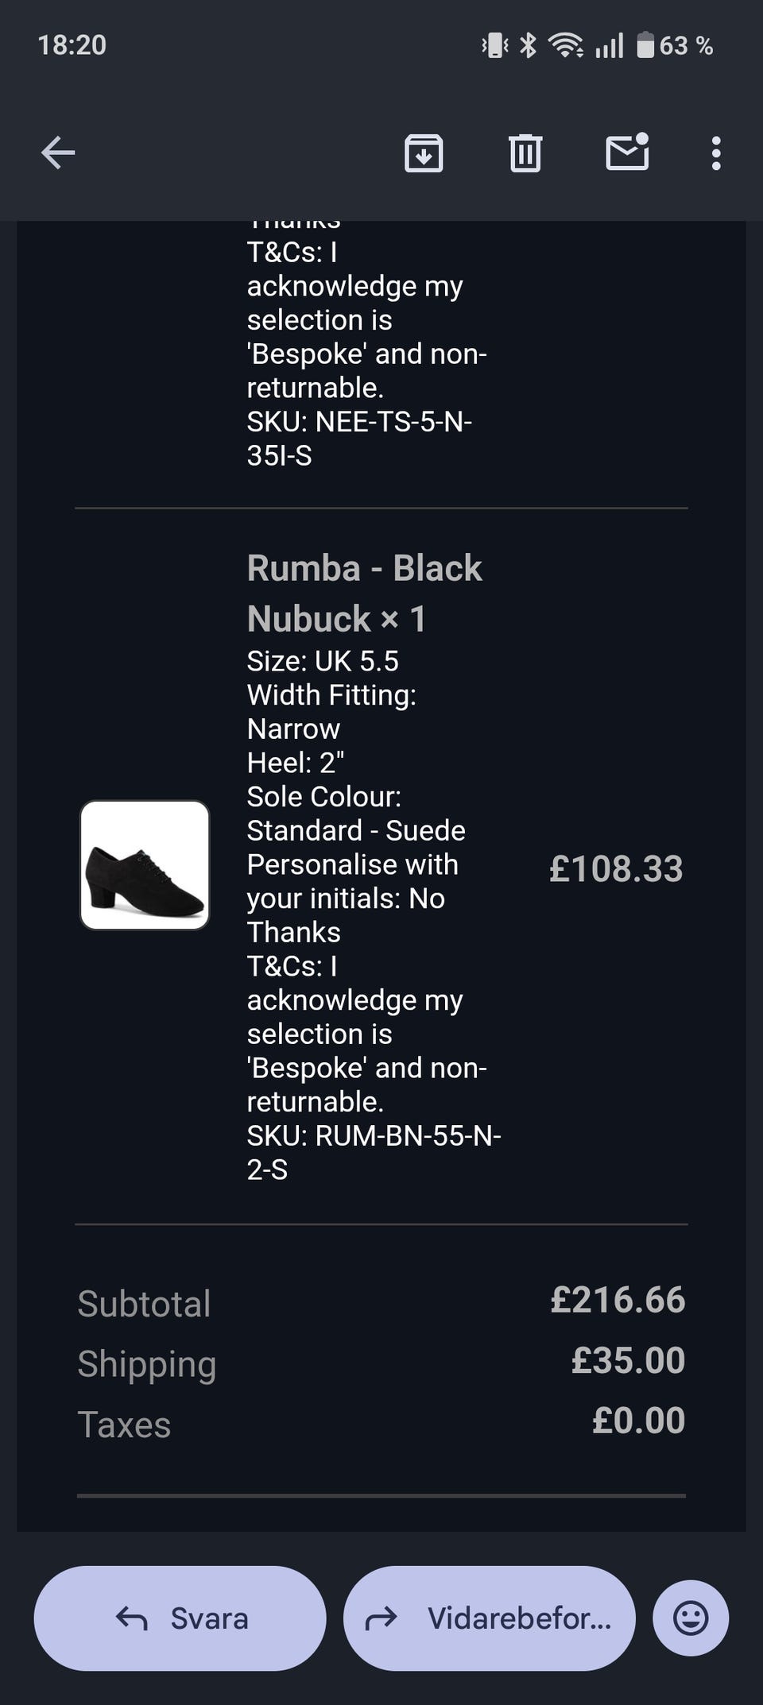
Task: Go back using the arrow icon
Action: (58, 153)
